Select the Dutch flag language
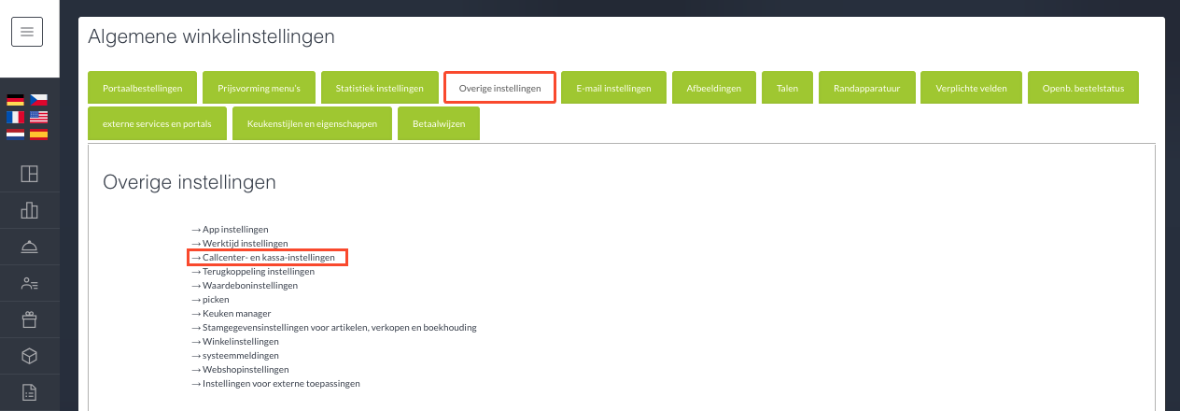The height and width of the screenshot is (411, 1180). pyautogui.click(x=16, y=134)
